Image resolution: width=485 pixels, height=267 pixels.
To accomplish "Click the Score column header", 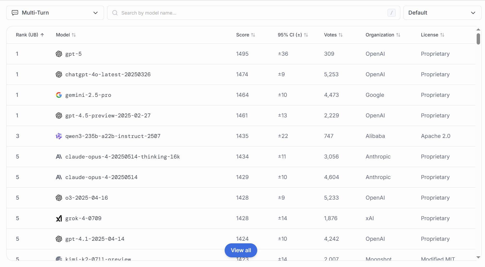I will [246, 35].
